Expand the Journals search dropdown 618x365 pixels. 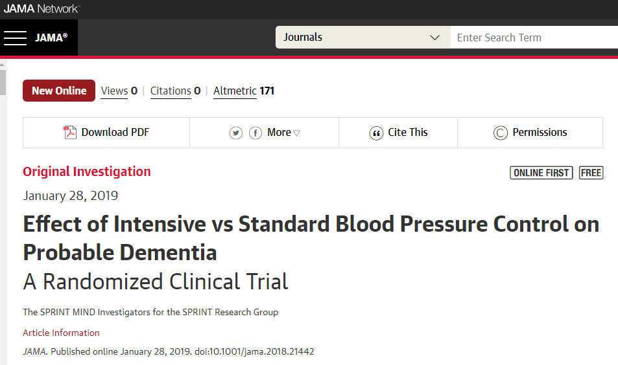tap(362, 38)
